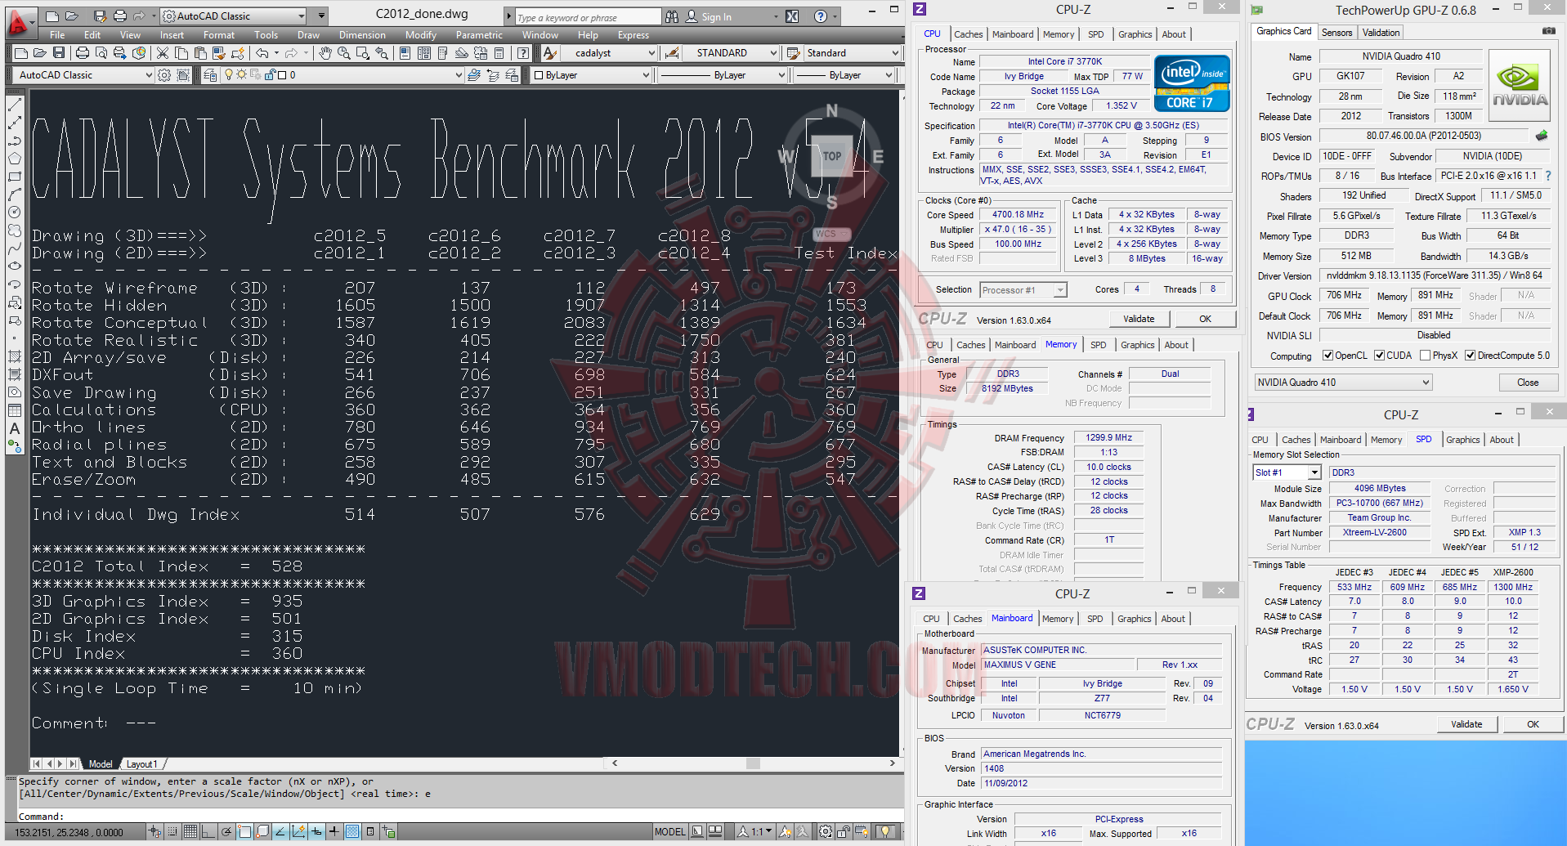Click the Zoom Realtime magnifier icon
The height and width of the screenshot is (846, 1567).
344,53
